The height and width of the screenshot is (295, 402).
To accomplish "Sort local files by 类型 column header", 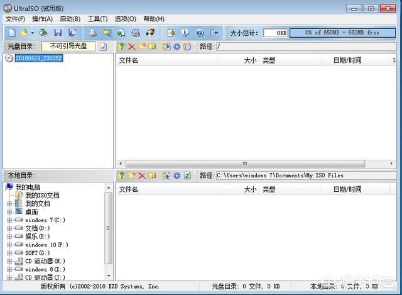I will click(x=290, y=189).
